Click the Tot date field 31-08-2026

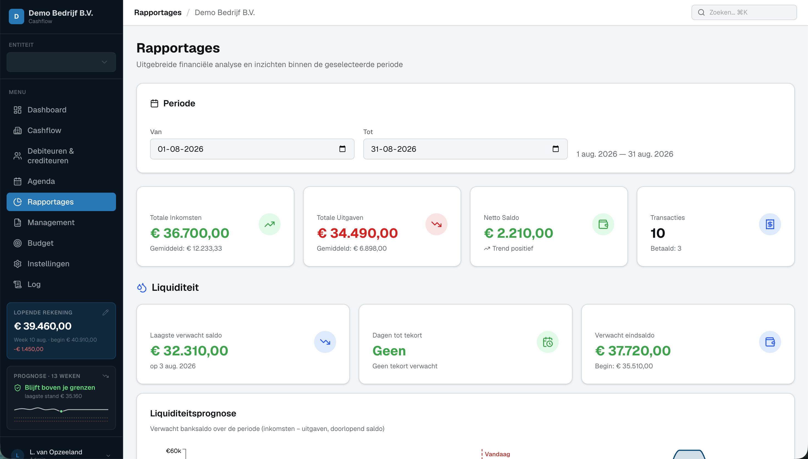pos(466,149)
